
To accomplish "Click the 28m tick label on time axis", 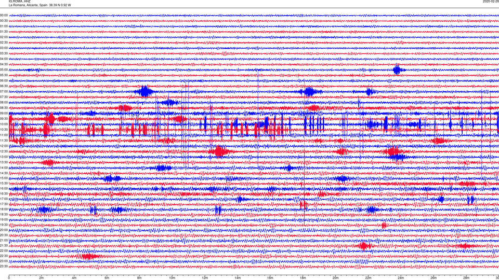I will (x=466, y=278).
